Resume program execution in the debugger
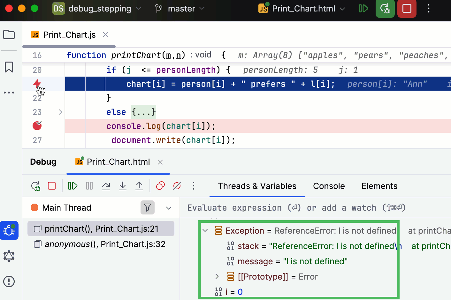 [x=73, y=186]
